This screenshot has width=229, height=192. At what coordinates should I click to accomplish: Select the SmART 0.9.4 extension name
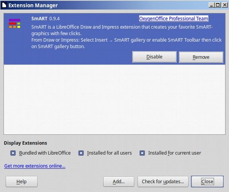point(45,19)
